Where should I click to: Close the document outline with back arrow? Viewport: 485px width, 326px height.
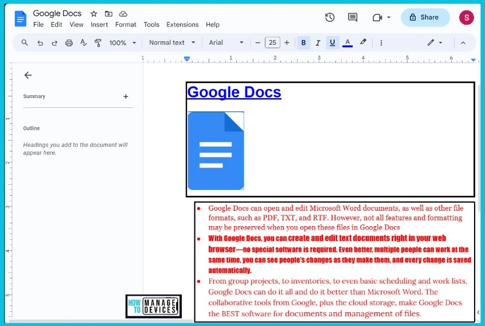click(x=28, y=75)
